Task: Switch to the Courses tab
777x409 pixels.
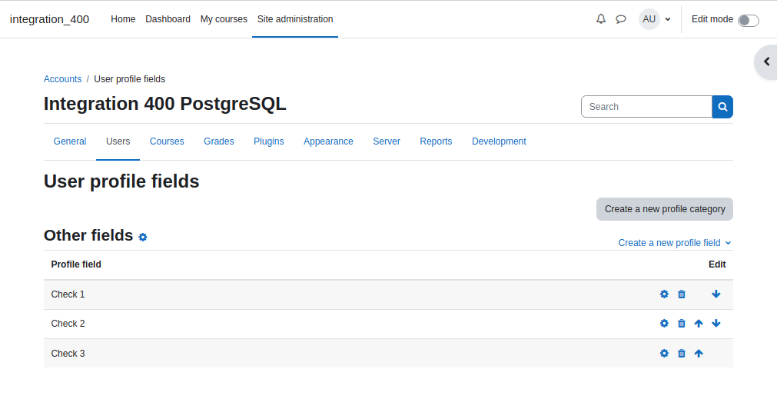Action: [x=167, y=141]
